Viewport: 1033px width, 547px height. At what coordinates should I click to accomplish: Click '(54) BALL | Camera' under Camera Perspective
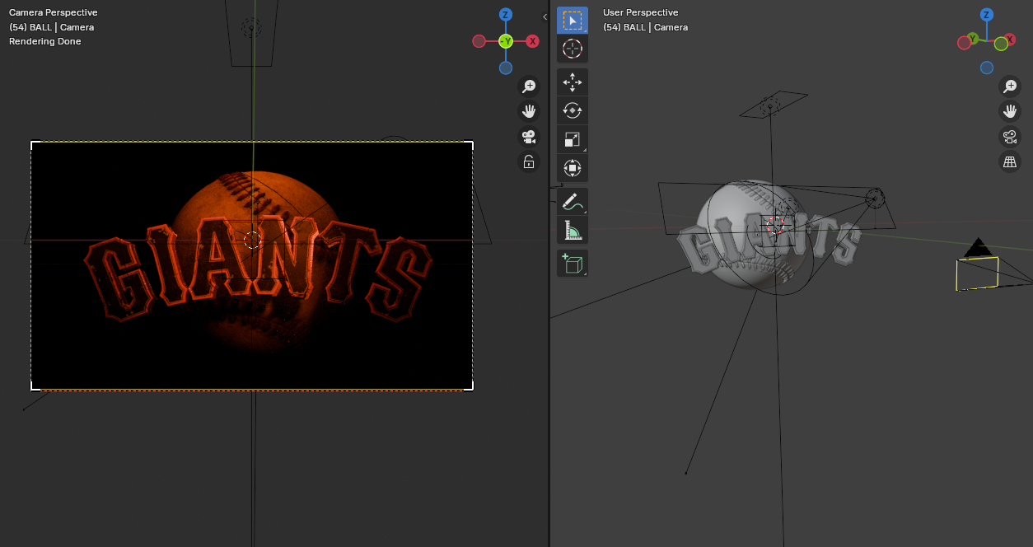pyautogui.click(x=52, y=27)
